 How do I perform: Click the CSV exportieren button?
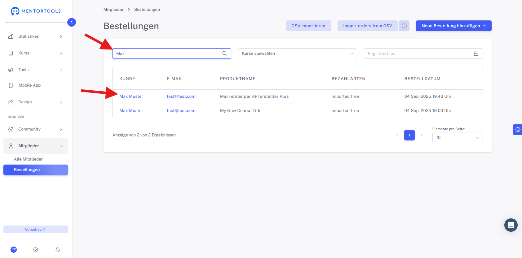point(308,26)
